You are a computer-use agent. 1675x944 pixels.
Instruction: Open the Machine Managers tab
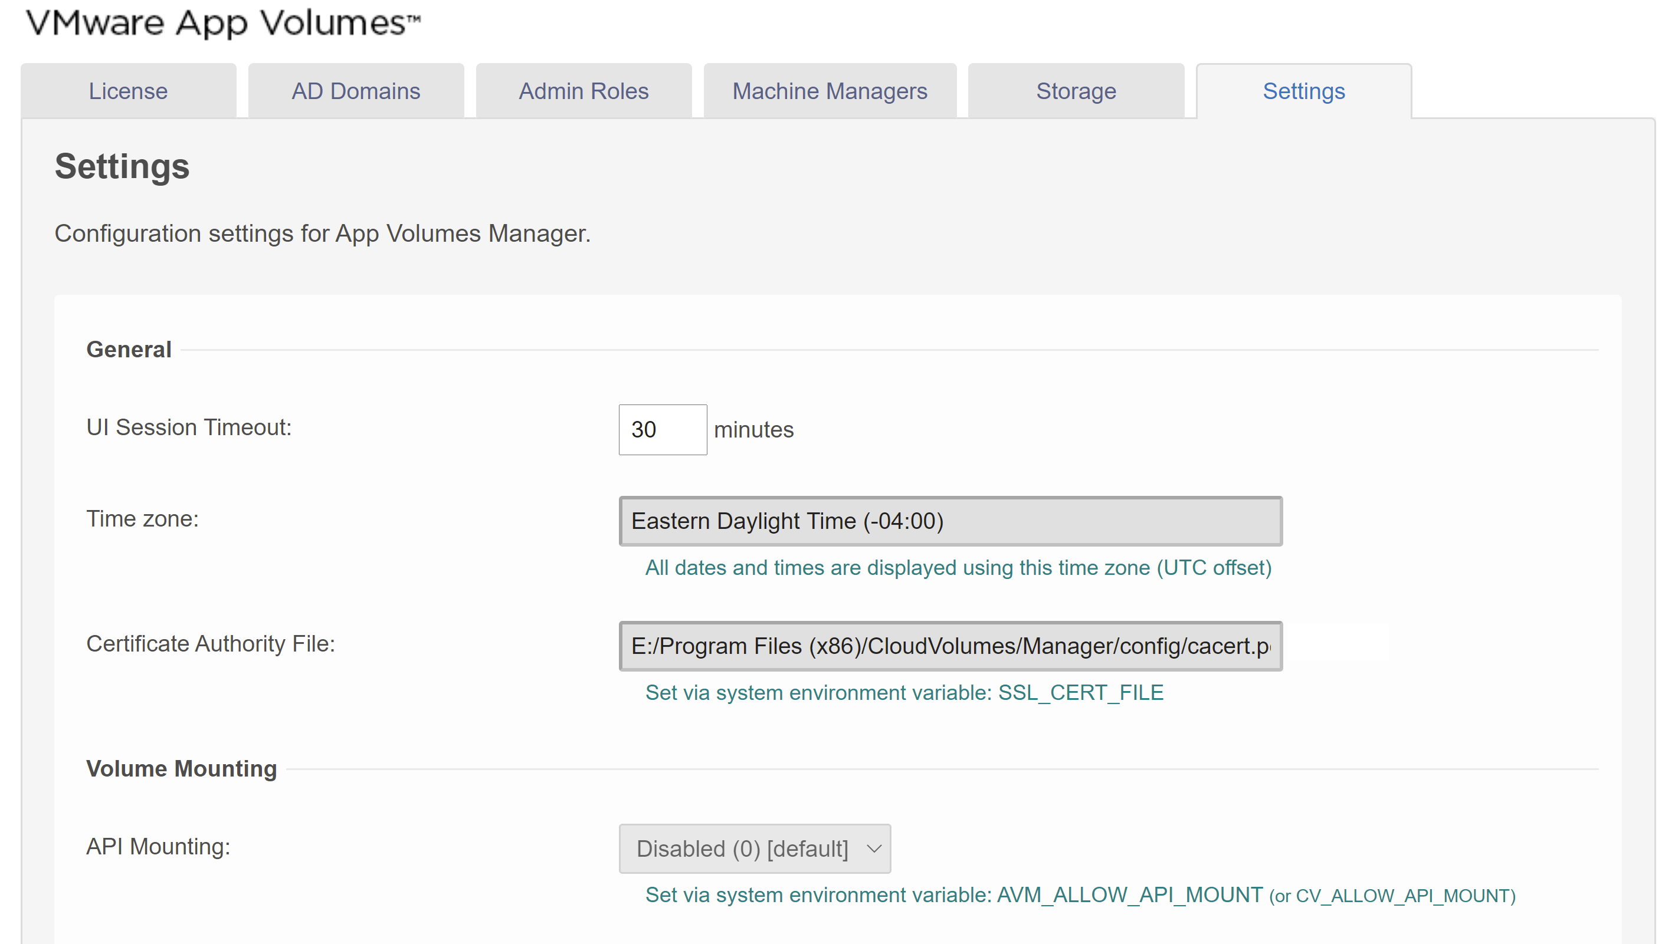click(x=830, y=91)
